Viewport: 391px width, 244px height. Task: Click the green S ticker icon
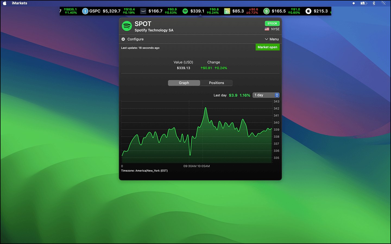(266, 11)
